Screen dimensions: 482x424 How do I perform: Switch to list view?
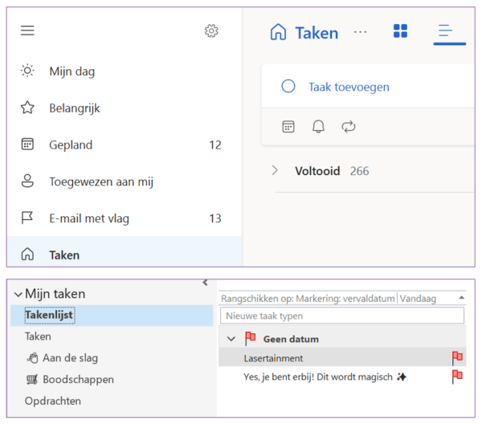445,31
